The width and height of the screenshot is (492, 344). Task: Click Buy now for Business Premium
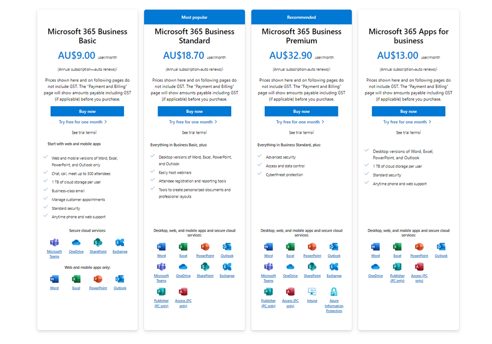[x=301, y=111]
